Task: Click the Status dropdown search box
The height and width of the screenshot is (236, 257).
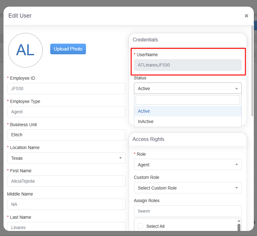Action: pyautogui.click(x=188, y=100)
